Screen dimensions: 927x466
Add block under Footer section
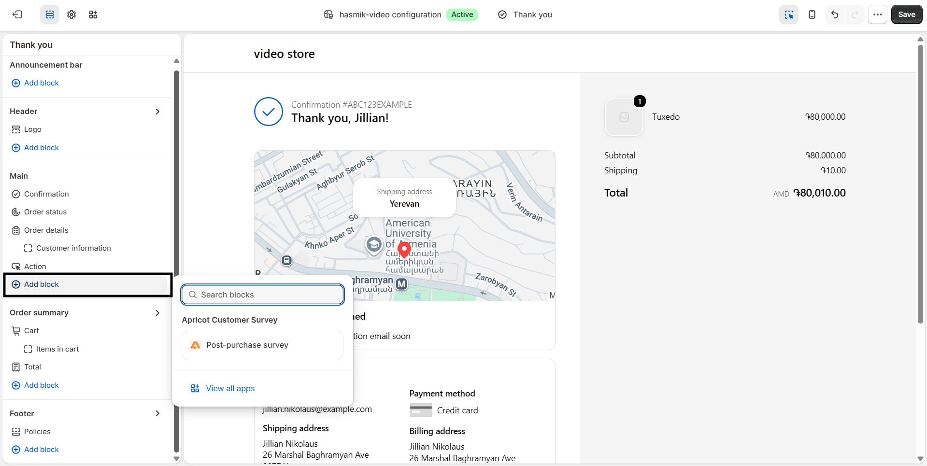[35, 450]
